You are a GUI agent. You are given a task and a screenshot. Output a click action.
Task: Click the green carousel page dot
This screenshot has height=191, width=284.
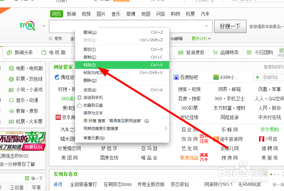click(x=271, y=174)
